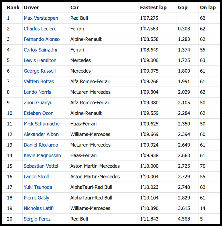Screen dimensions: 222x226
Task: Click the On lap column header
Action: coord(208,7)
